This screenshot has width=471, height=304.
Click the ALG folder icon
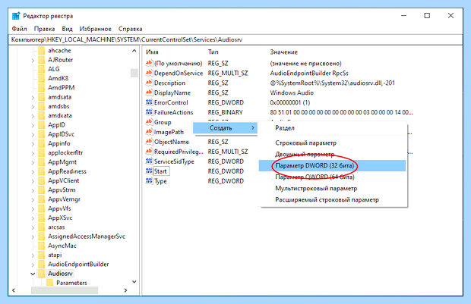pyautogui.click(x=42, y=69)
